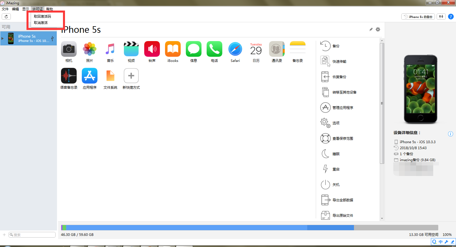Click the USB connection icon on device row
The height and width of the screenshot is (247, 456).
[x=52, y=39]
